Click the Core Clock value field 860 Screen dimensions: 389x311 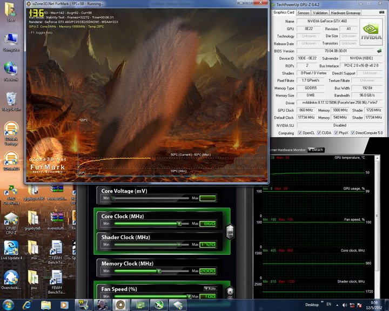[208, 224]
